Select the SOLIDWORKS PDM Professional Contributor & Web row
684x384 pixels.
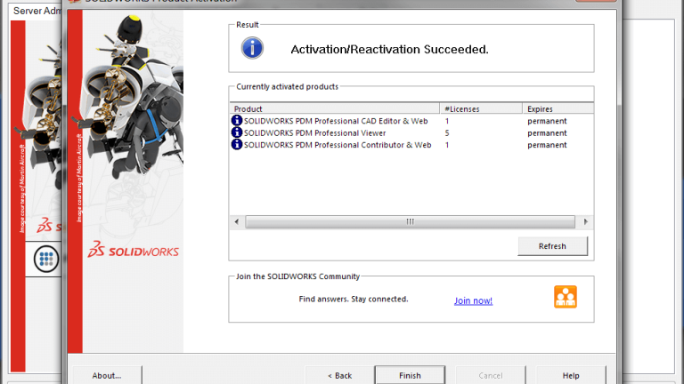tap(411, 145)
